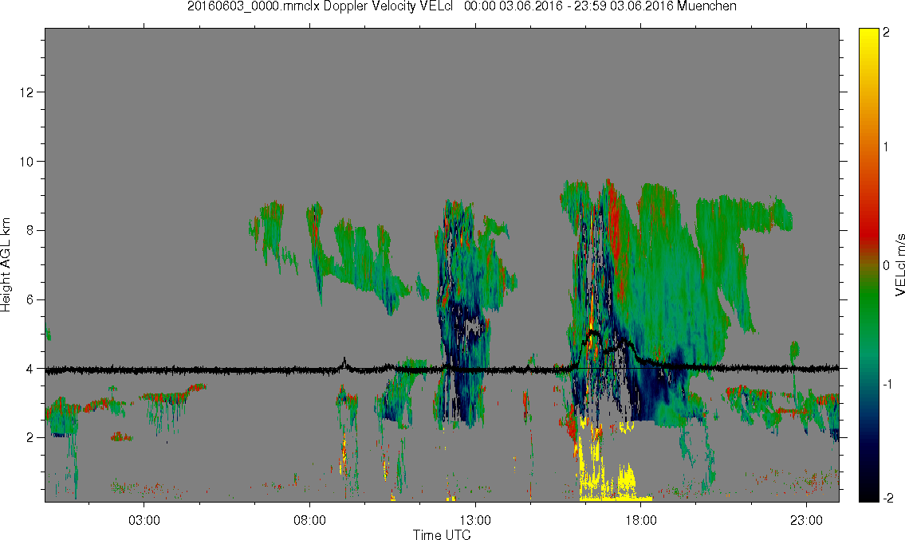905x540 pixels.
Task: Click the height tick label 4 on the y-axis
Action: pyautogui.click(x=30, y=369)
